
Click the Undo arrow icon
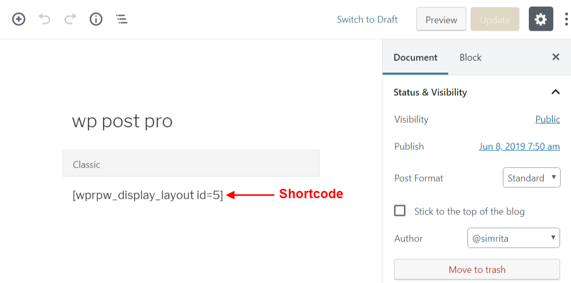coord(44,19)
